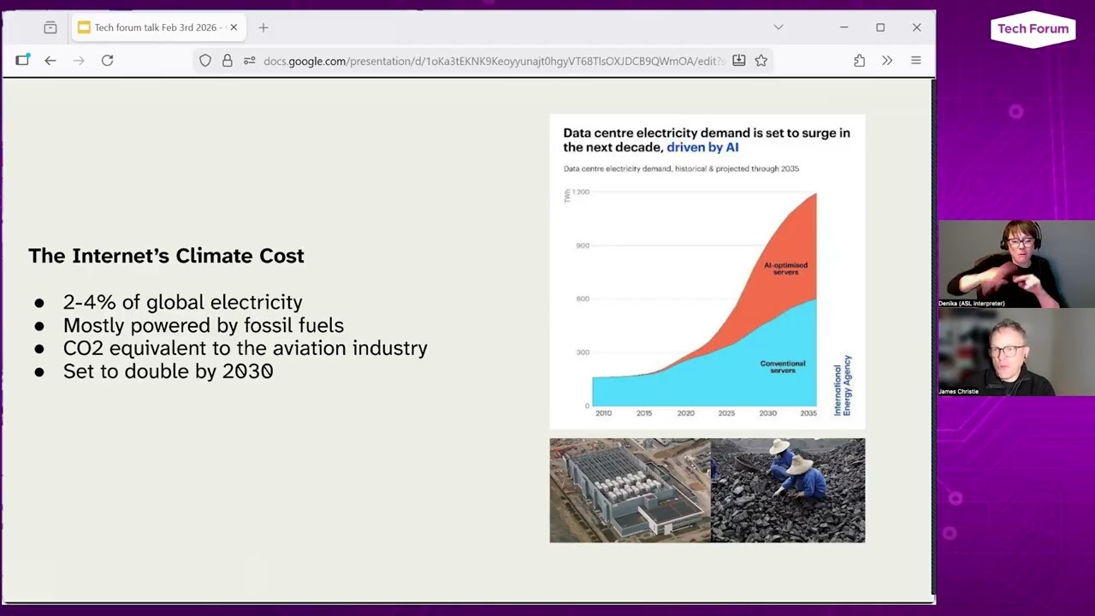Image resolution: width=1095 pixels, height=616 pixels.
Task: Click the docs.google.com address bar URL
Action: point(494,61)
